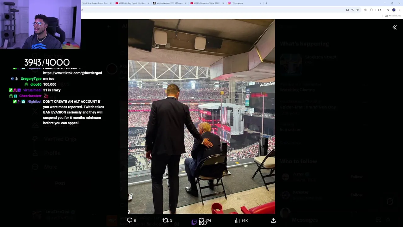Open post view analytics 14K
403x227 pixels.
click(x=241, y=221)
